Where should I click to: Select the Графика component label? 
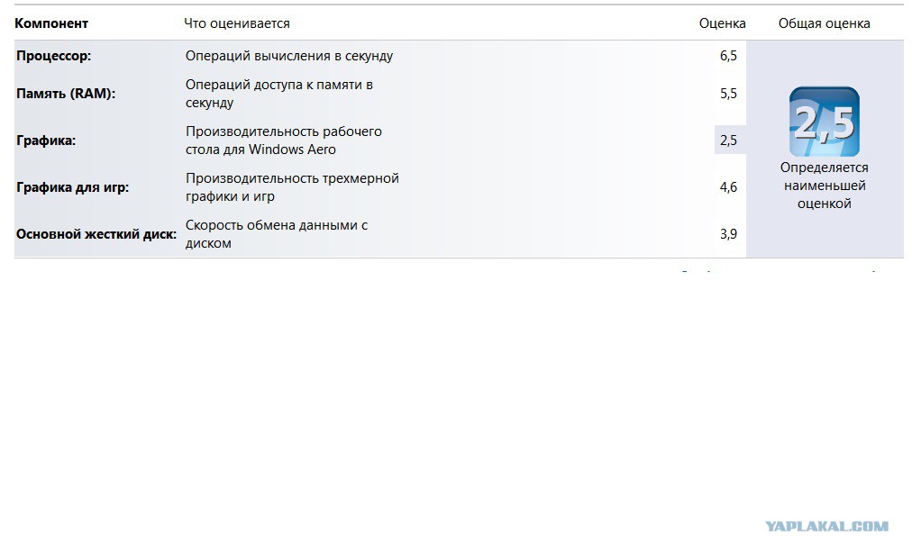[x=46, y=141]
